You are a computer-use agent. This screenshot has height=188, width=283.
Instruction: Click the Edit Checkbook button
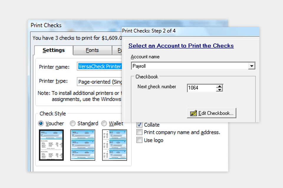[211, 113]
